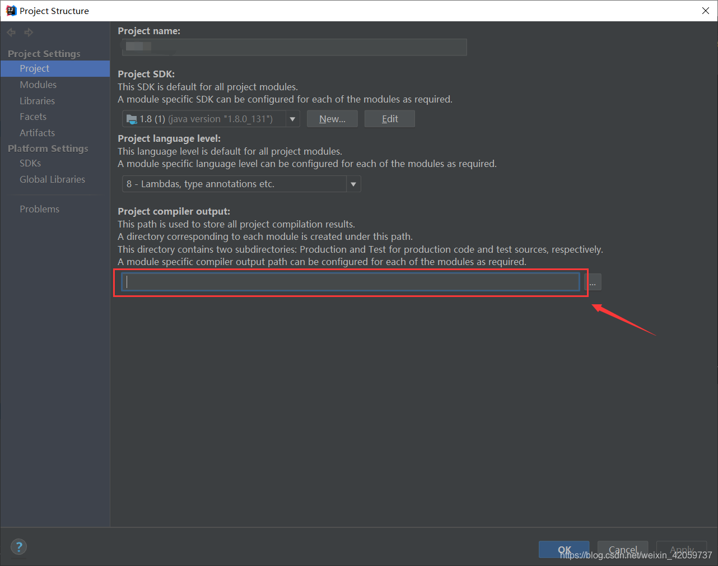The height and width of the screenshot is (566, 718).
Task: Open the Project SDK dropdown
Action: [292, 118]
